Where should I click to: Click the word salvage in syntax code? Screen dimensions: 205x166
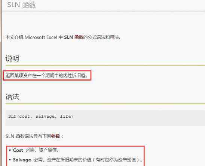click(45, 116)
